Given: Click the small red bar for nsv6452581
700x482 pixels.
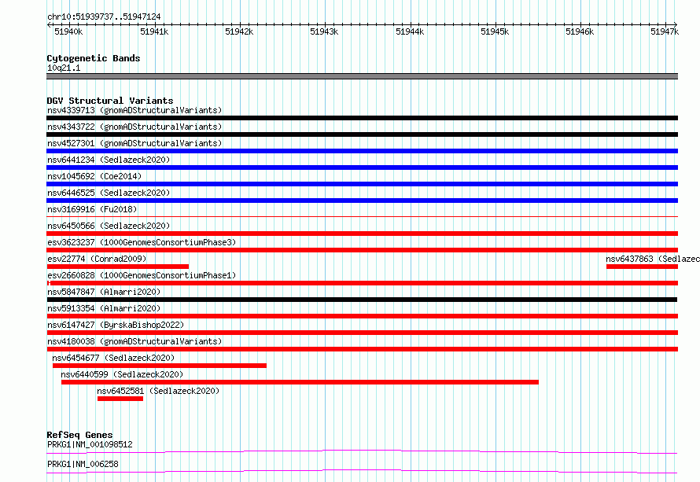Looking at the screenshot, I should [120, 399].
